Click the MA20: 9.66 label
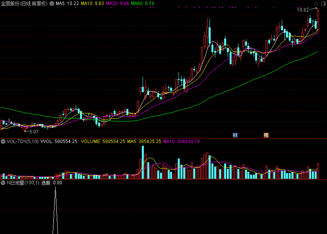 [118, 3]
